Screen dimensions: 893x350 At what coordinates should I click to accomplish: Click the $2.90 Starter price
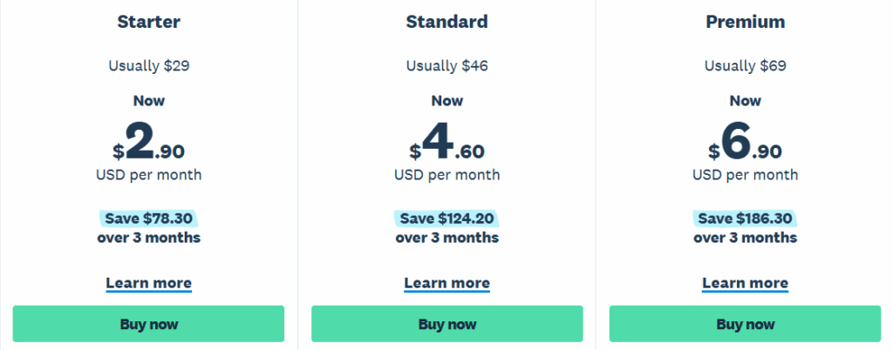click(x=148, y=143)
